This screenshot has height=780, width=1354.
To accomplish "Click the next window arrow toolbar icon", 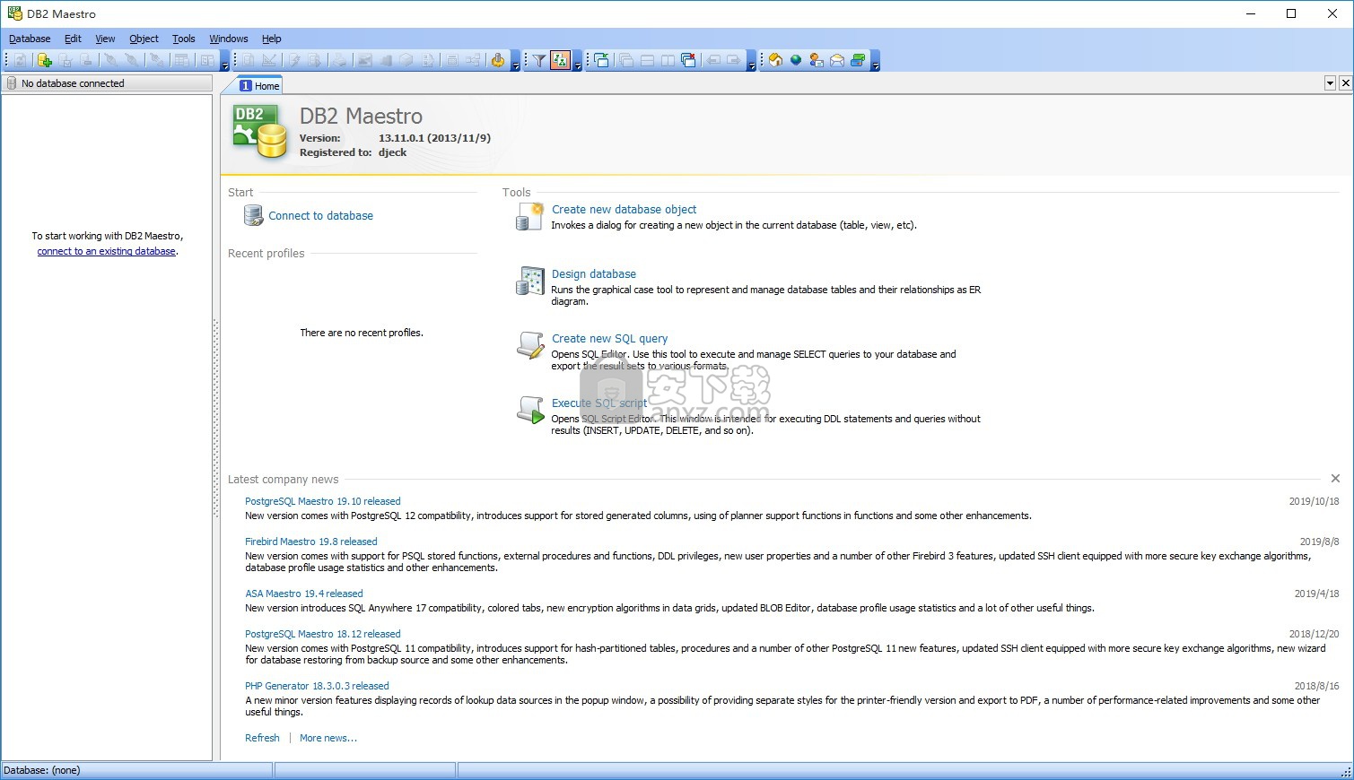I will (734, 60).
